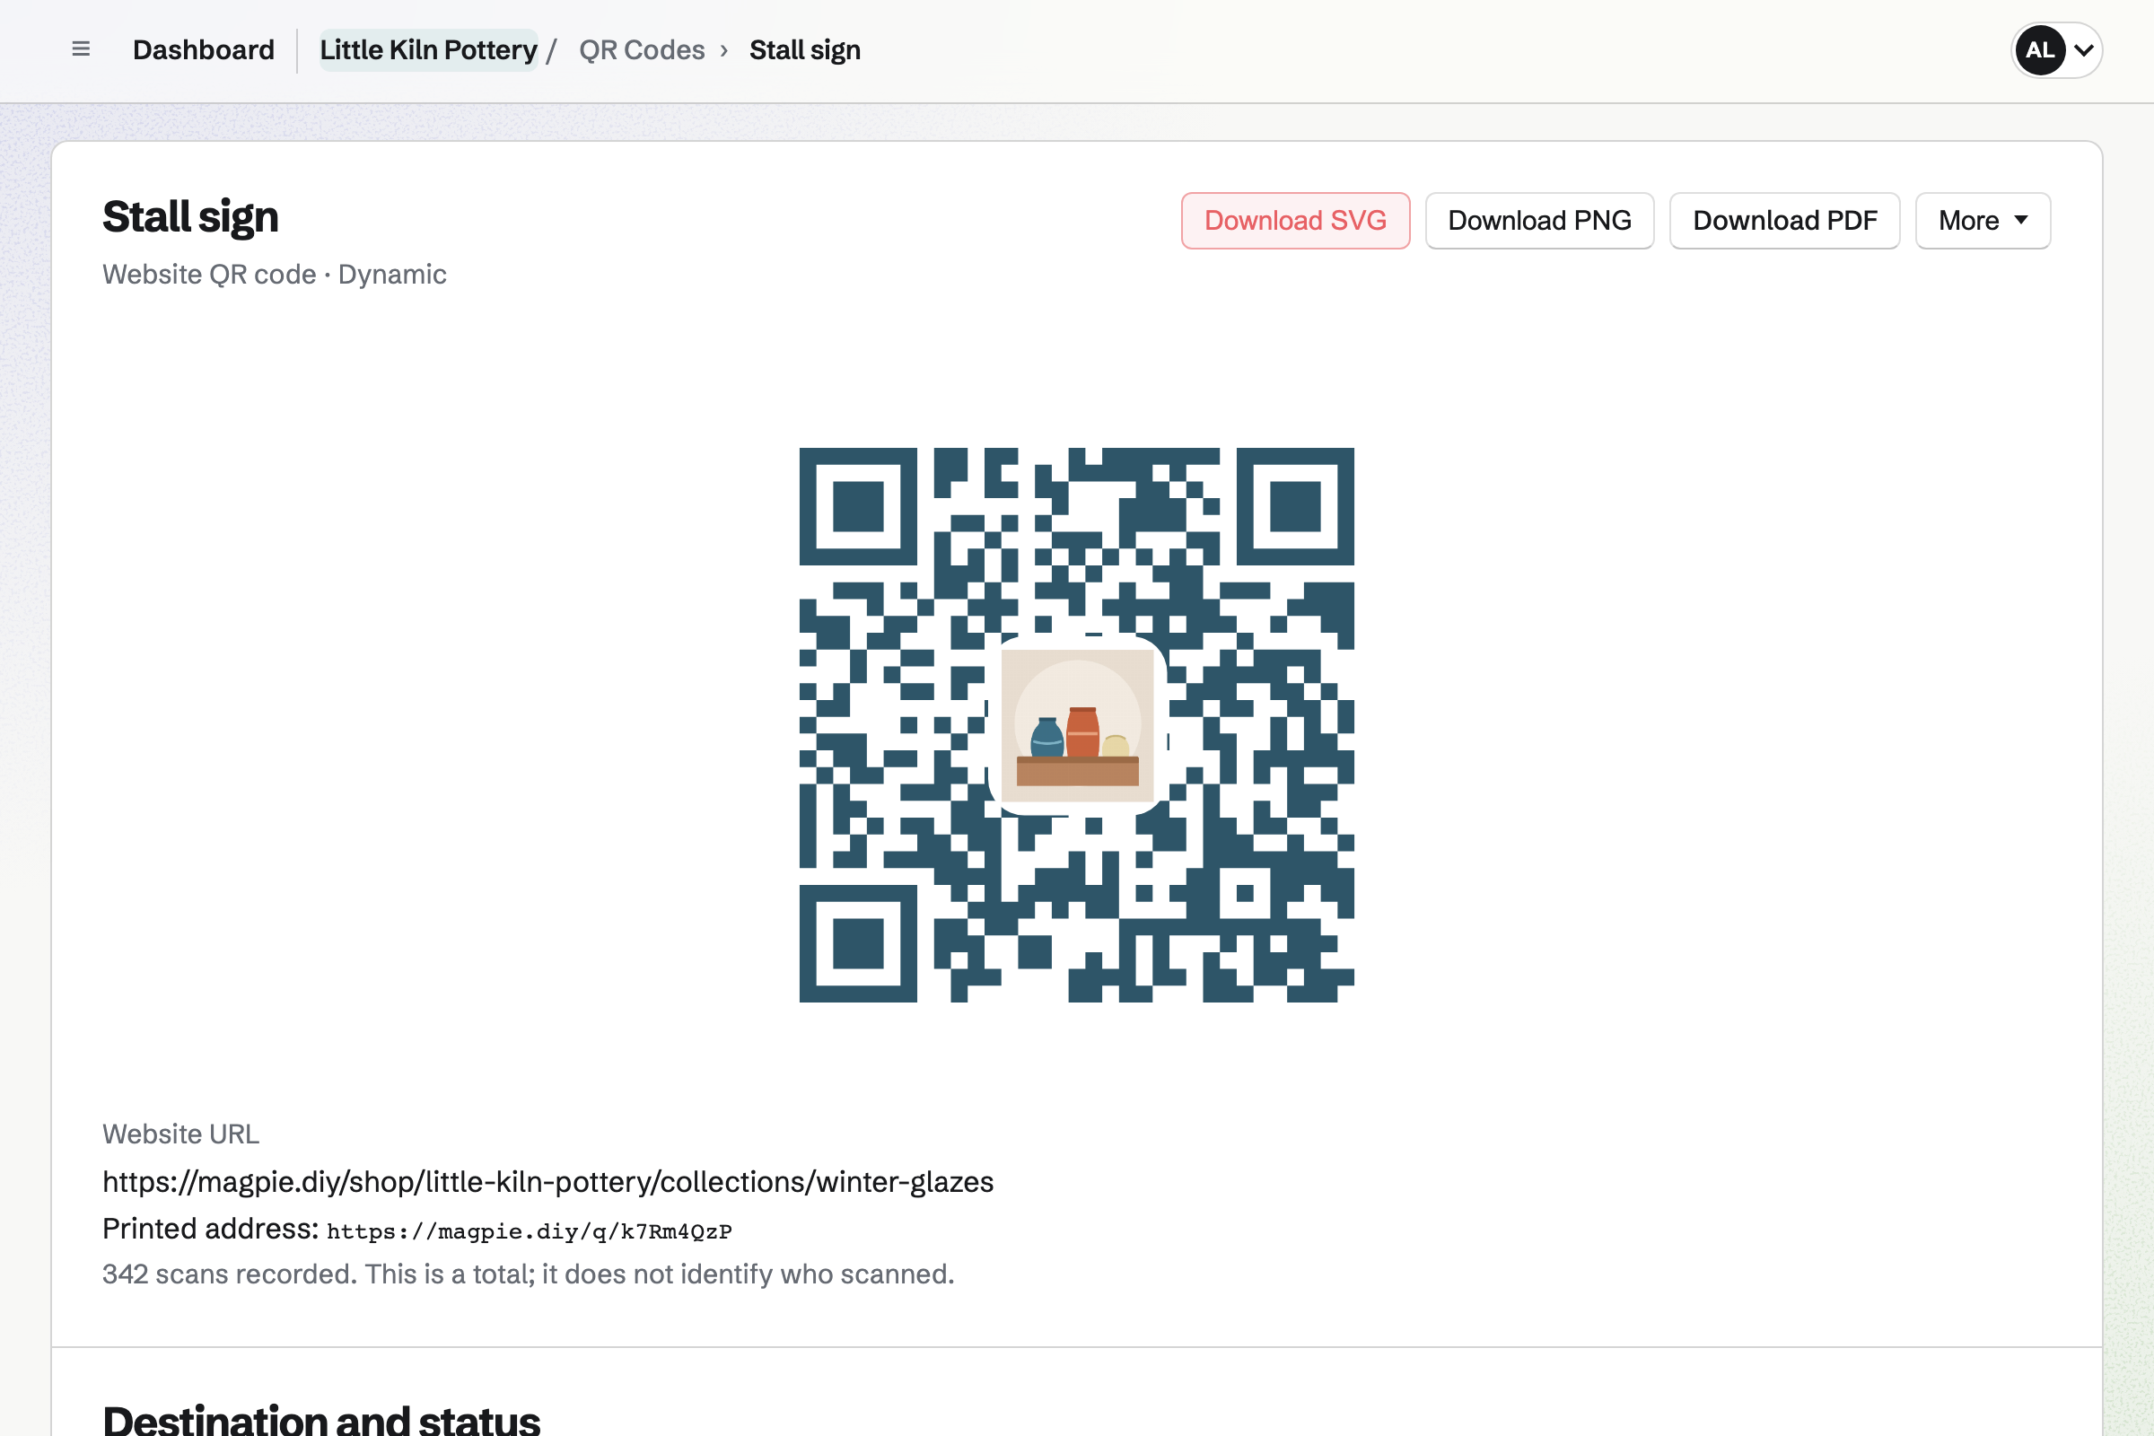2154x1436 pixels.
Task: Download the QR code as PDF
Action: coord(1784,221)
